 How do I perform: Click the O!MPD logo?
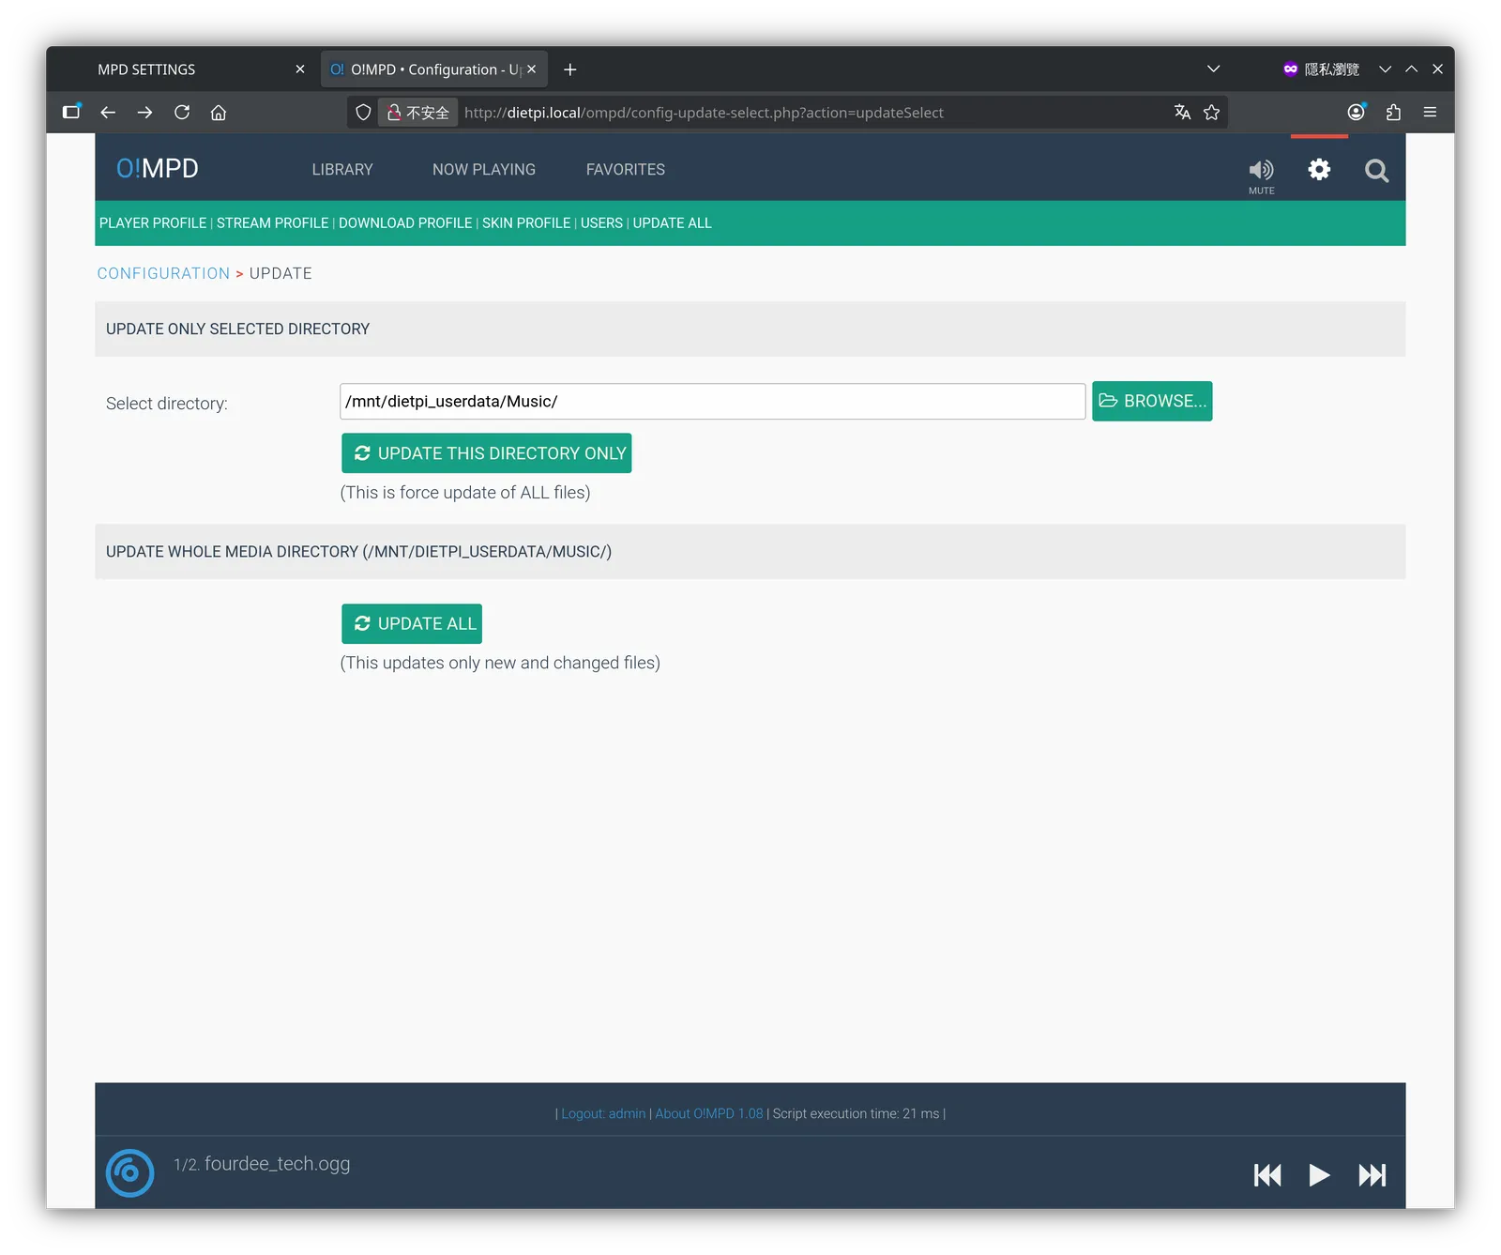(158, 168)
